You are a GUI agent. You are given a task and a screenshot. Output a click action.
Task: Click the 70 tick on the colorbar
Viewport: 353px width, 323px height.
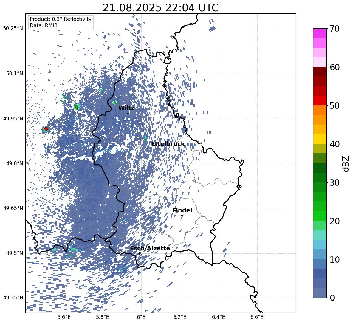tap(335, 29)
